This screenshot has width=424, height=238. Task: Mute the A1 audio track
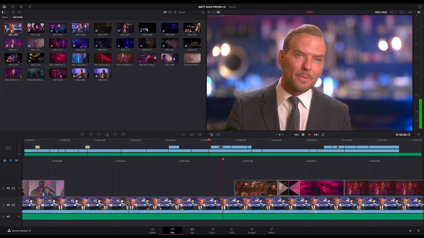(x=8, y=217)
